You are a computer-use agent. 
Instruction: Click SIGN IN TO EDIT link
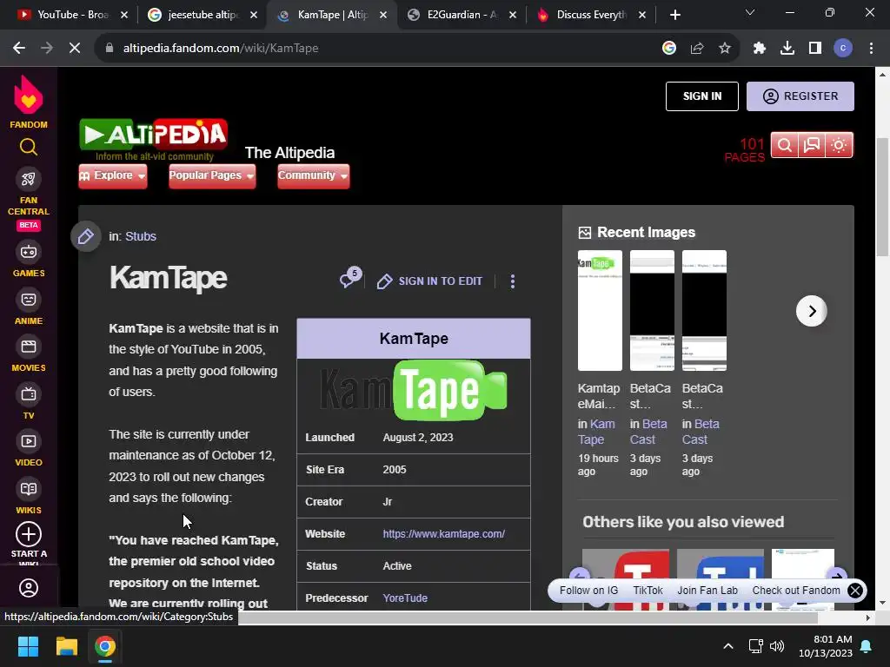[429, 281]
